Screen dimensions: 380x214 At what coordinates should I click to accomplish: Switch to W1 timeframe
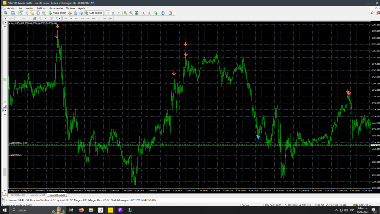point(104,19)
